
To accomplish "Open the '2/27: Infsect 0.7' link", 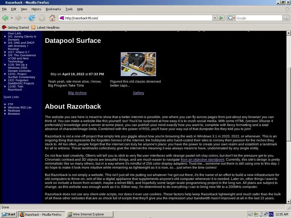I will click(x=18, y=52).
